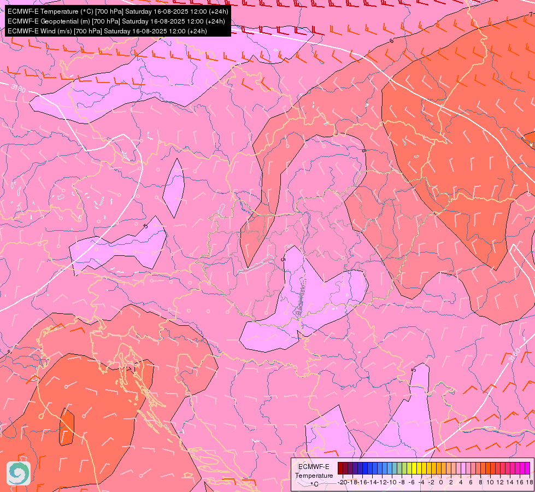Open the teal swirl logo icon
535x492 pixels.
click(x=19, y=473)
